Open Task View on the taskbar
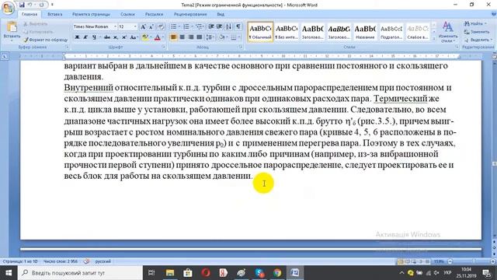The image size is (497, 280). pyautogui.click(x=151, y=273)
